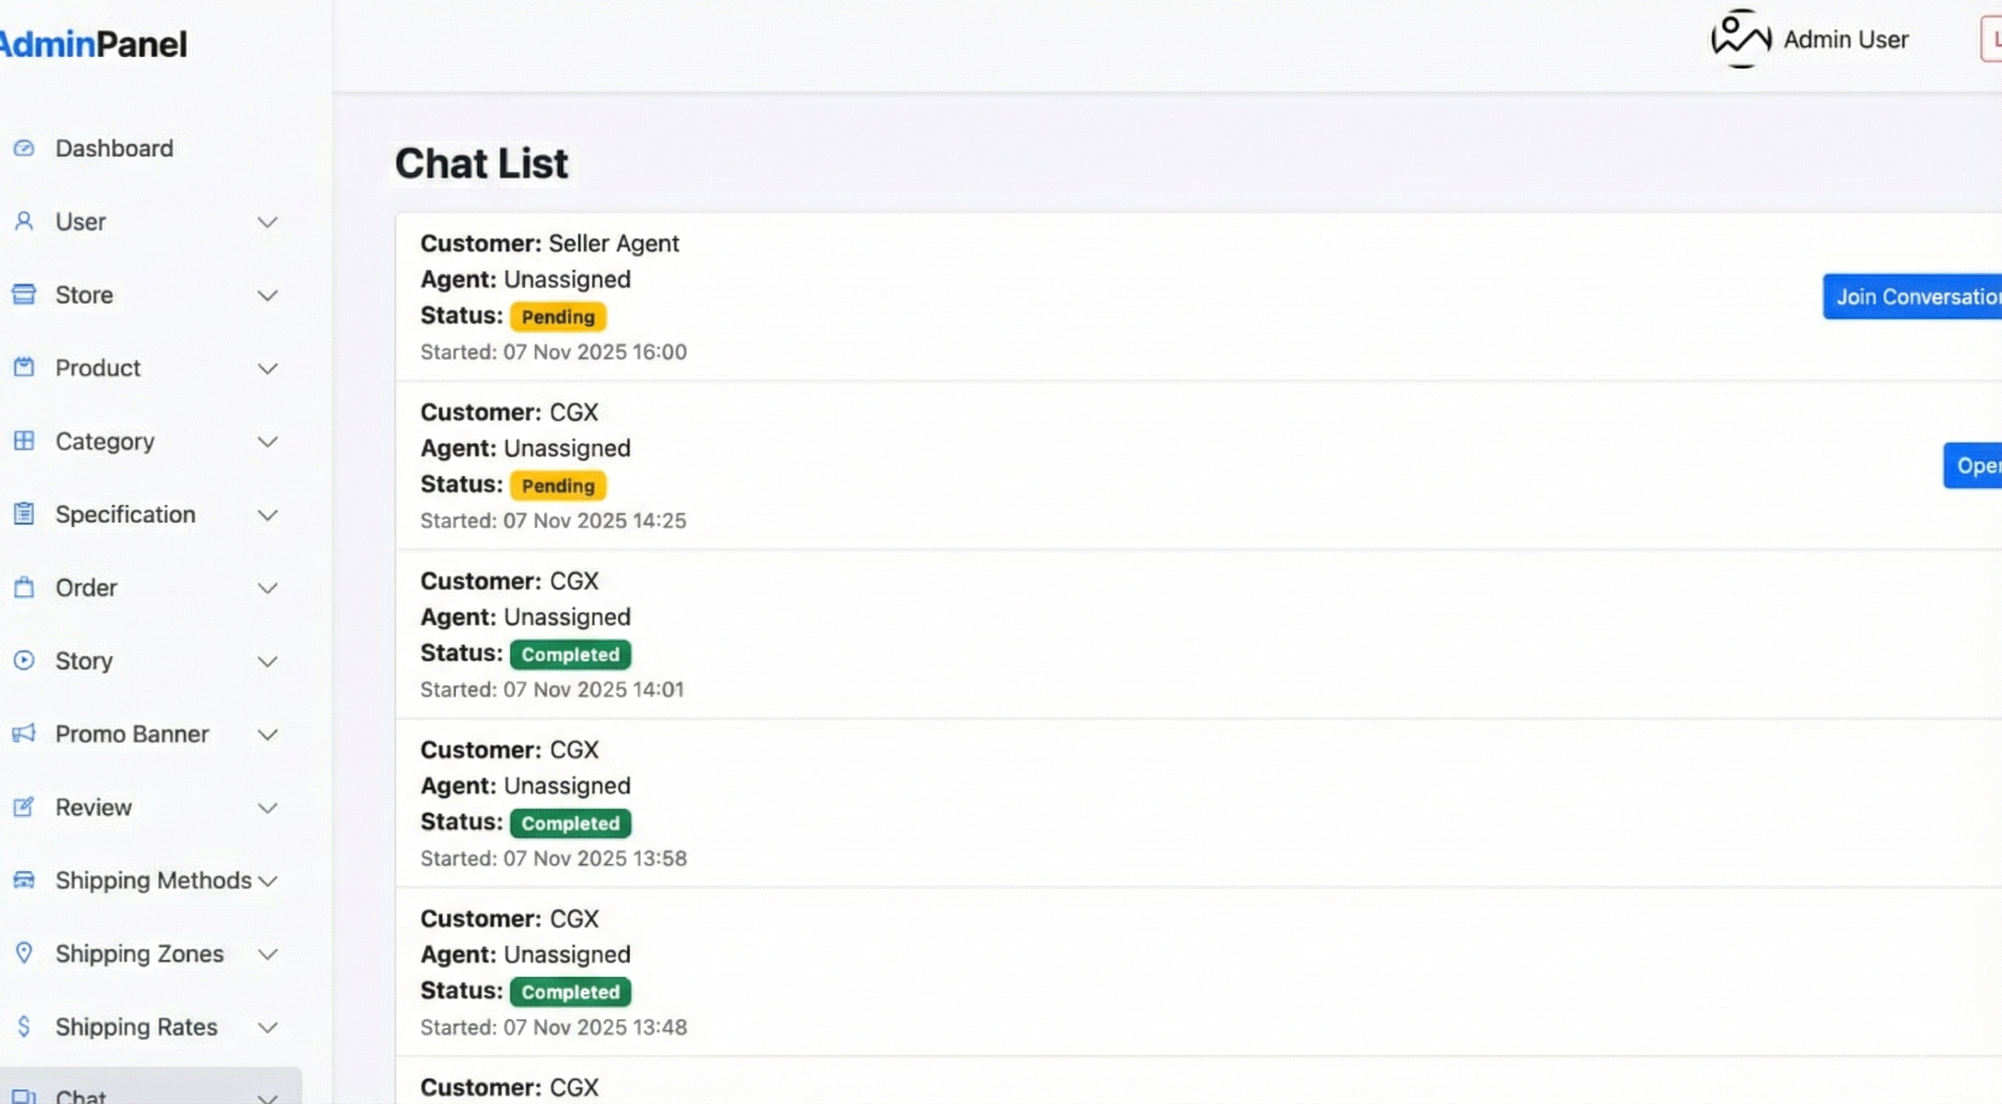
Task: Expand the Shipping Methods chevron
Action: point(268,880)
